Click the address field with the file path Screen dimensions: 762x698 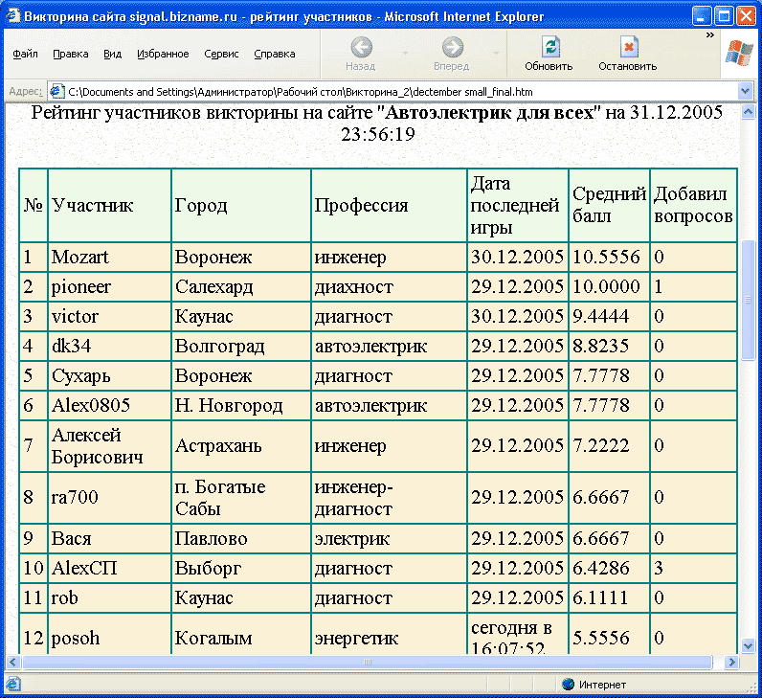[401, 91]
